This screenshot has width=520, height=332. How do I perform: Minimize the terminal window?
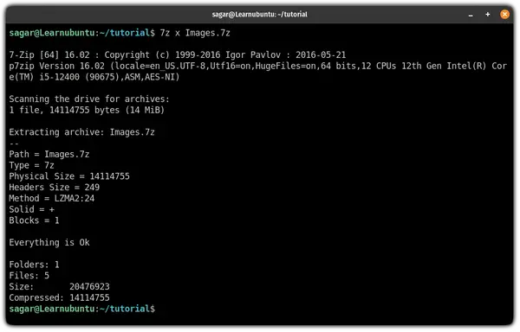tap(471, 15)
